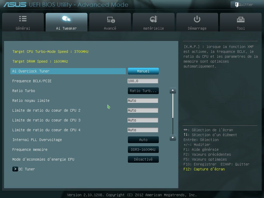The image size is (264, 198).
Task: Click the Avancé chip info icon
Action: tap(111, 20)
